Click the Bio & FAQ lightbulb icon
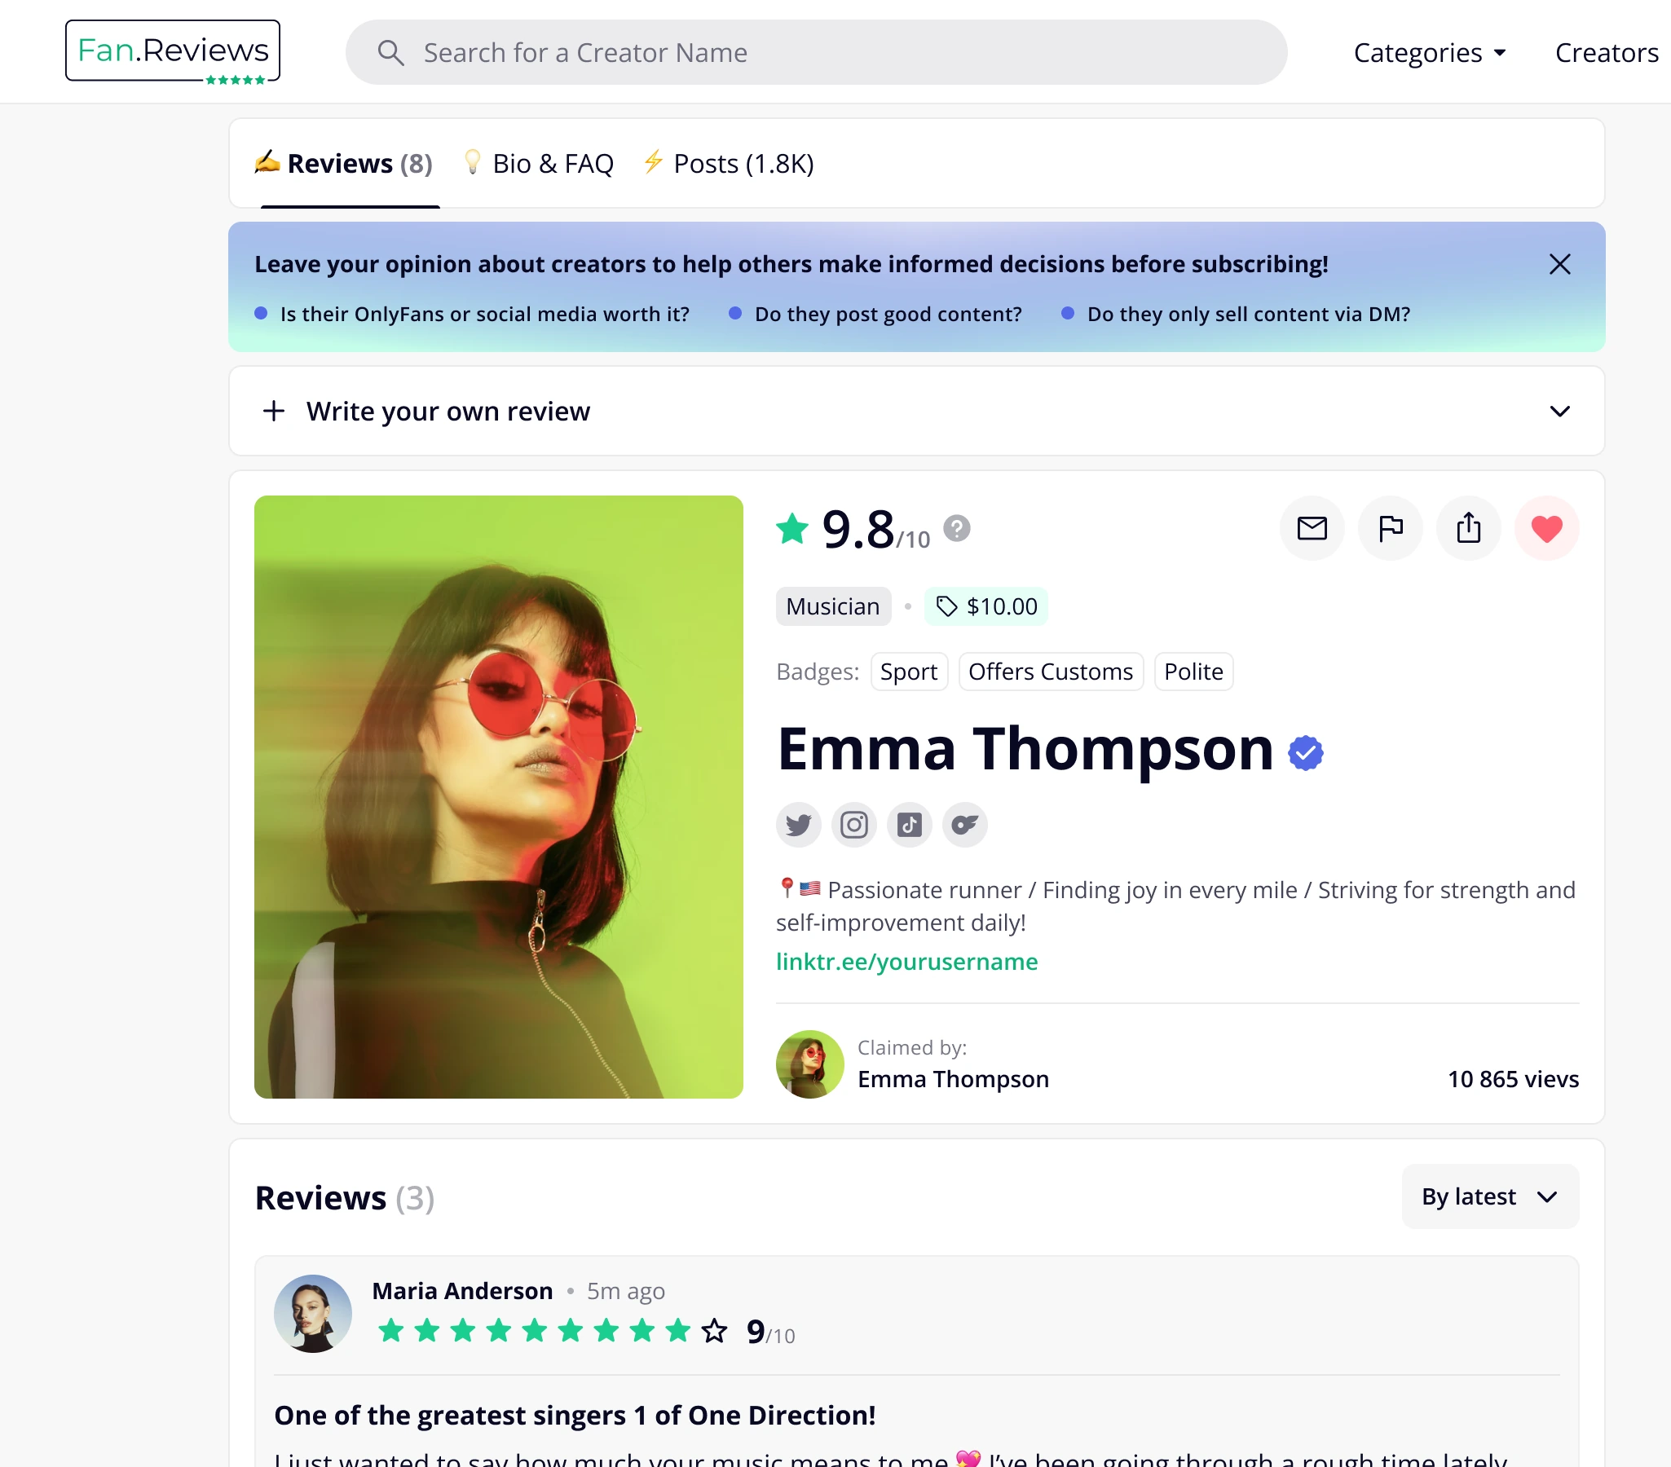 click(473, 162)
